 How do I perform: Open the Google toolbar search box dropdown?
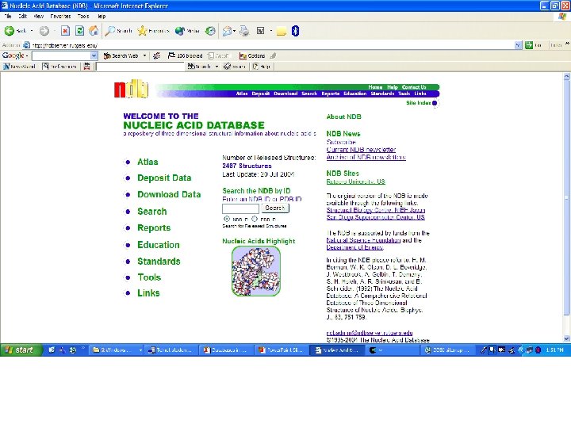pos(94,55)
